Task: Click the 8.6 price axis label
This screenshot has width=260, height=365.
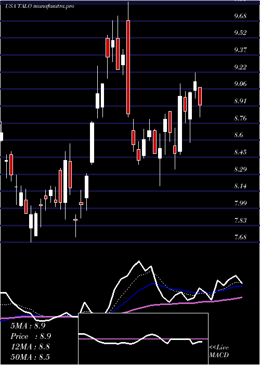Action: click(239, 135)
